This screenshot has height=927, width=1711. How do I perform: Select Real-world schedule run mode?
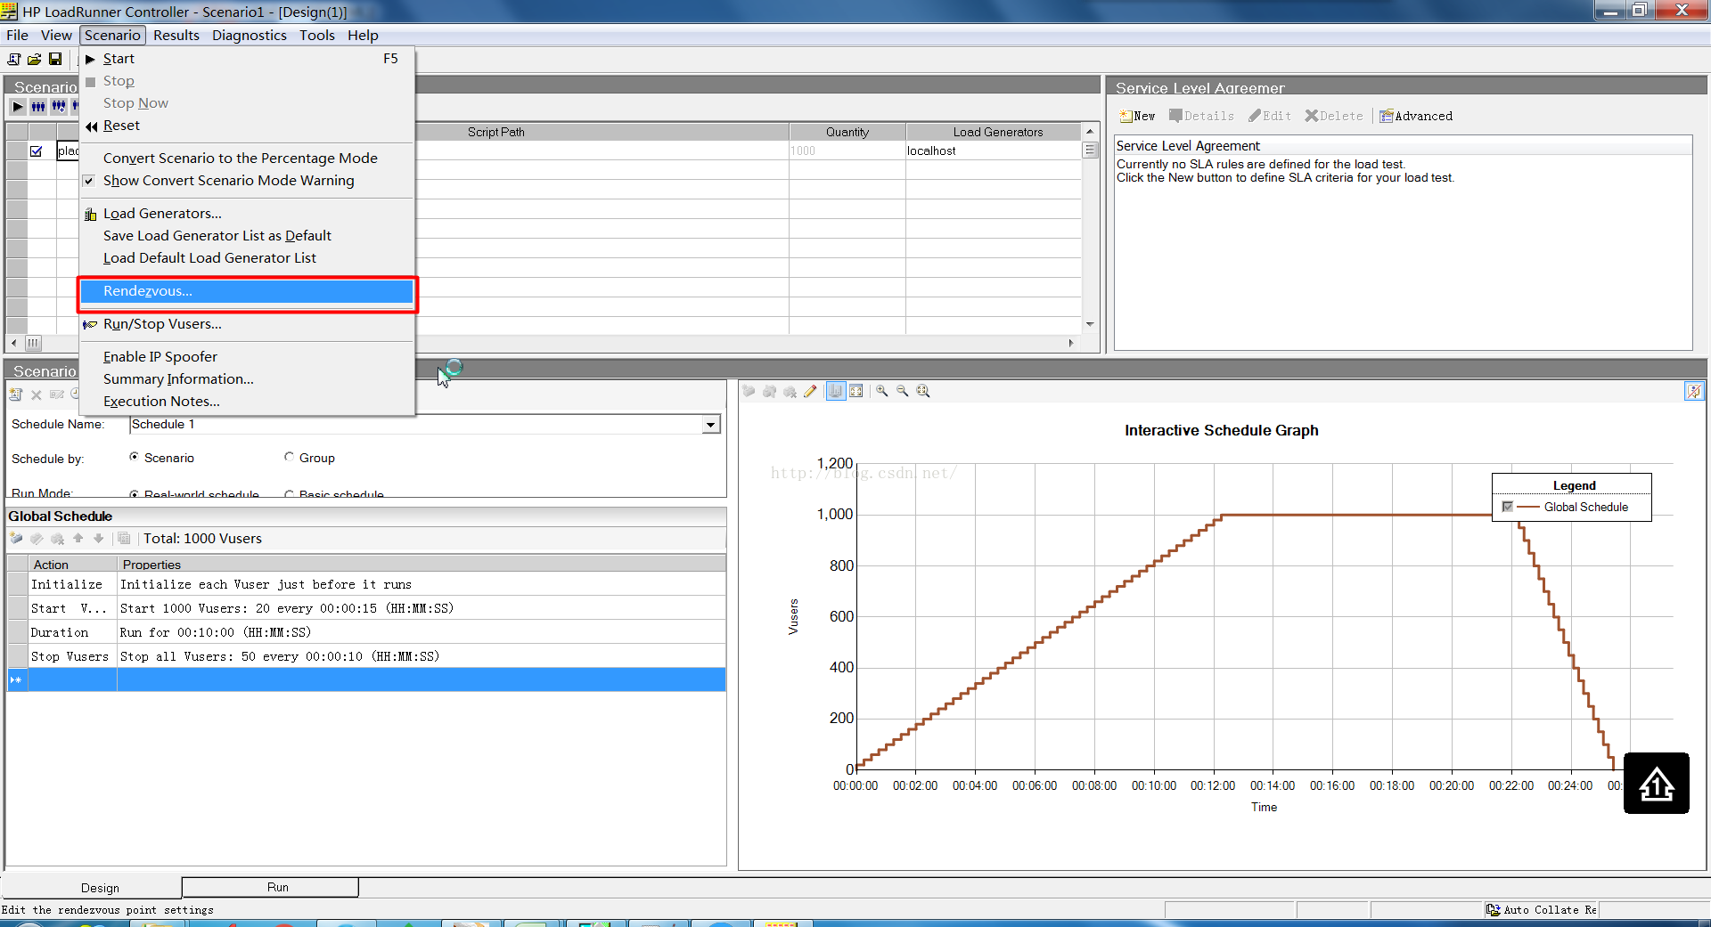coord(134,494)
